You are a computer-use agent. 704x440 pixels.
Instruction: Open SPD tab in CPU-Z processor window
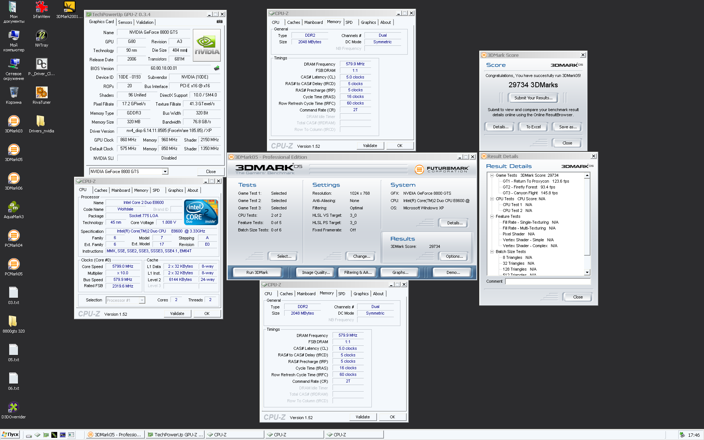click(x=156, y=190)
